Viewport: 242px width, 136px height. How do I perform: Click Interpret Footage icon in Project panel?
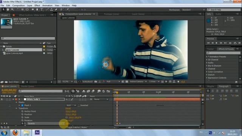(2, 82)
